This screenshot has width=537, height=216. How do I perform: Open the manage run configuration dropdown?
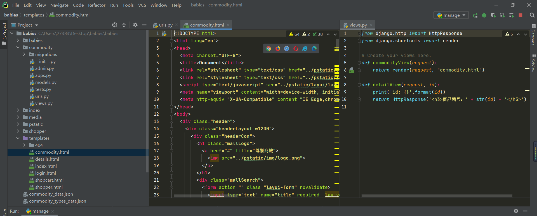click(x=451, y=15)
